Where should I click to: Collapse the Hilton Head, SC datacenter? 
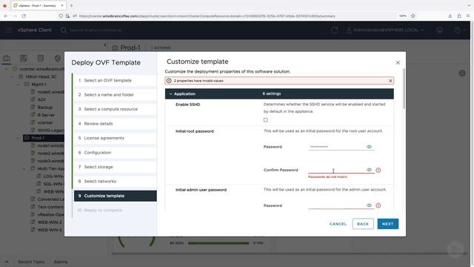[x=12, y=76]
